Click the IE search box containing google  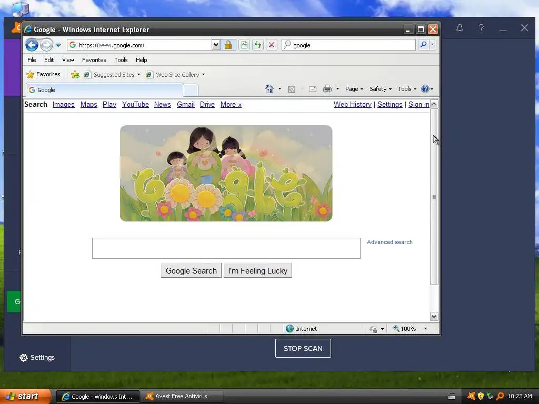point(348,45)
